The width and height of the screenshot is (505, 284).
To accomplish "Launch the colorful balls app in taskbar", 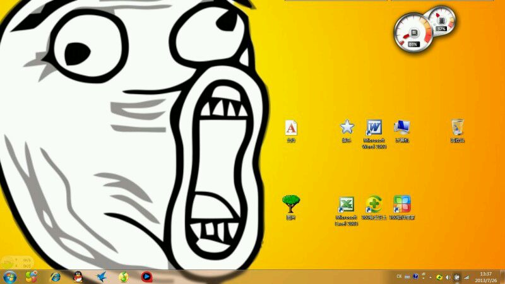I will tap(31, 277).
